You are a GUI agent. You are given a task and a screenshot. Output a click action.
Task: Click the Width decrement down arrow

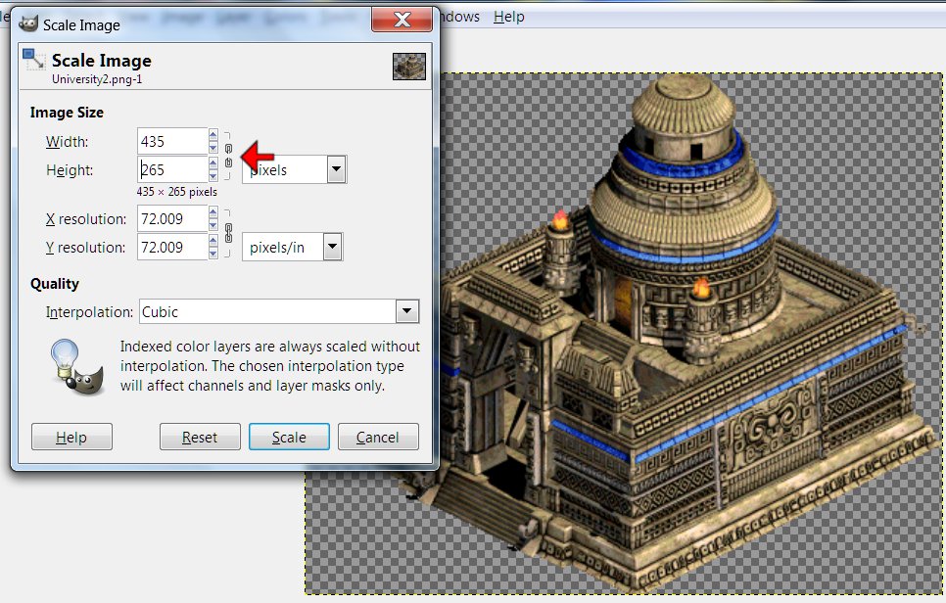click(213, 148)
